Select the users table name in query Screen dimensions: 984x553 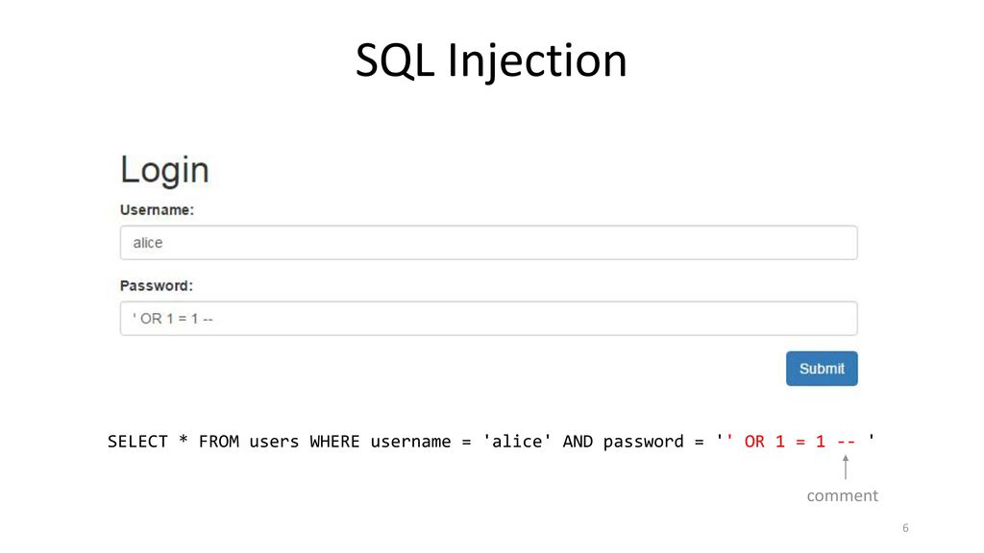point(274,442)
